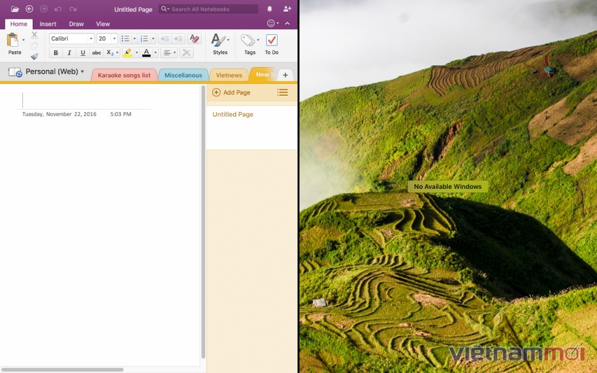Expand the Personal (Web) notebook dropdown

(82, 72)
